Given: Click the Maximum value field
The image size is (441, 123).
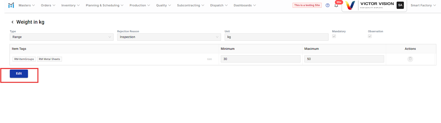Looking at the screenshot, I should 344,59.
